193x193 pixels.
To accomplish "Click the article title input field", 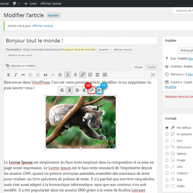I will tap(80, 41).
